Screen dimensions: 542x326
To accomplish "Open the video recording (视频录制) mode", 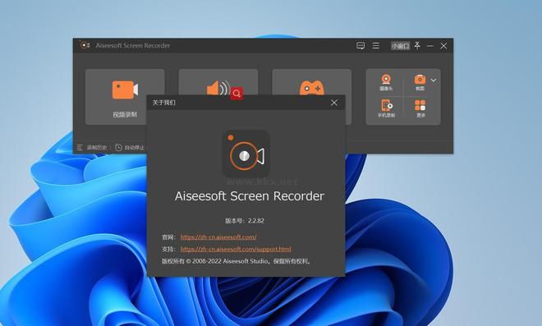I will (125, 96).
